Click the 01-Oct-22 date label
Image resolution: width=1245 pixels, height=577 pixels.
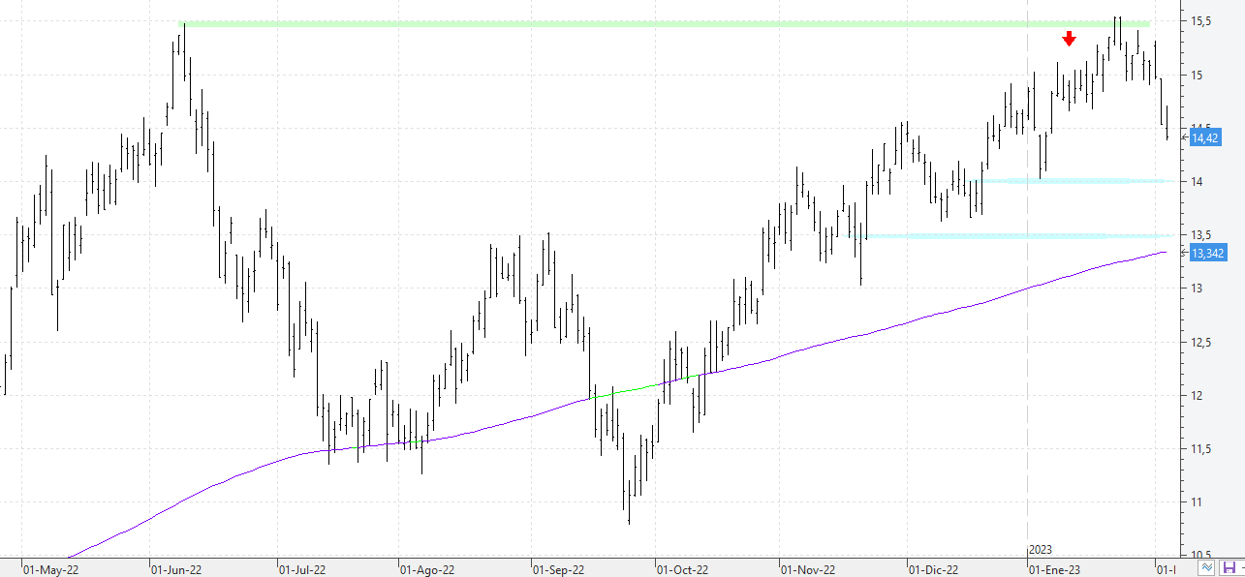[x=682, y=570]
